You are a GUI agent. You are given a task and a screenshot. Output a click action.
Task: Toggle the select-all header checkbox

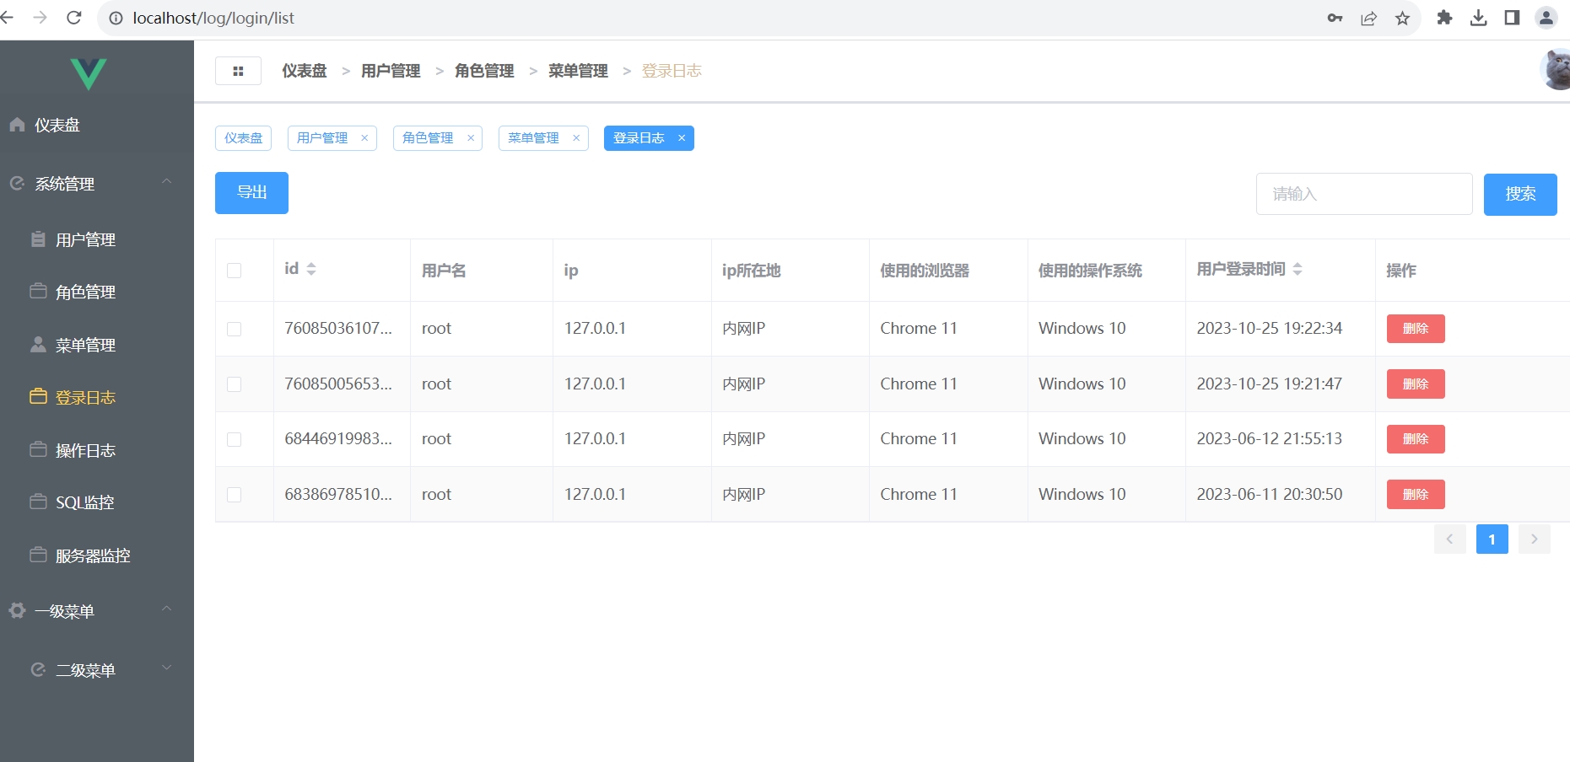pyautogui.click(x=235, y=271)
